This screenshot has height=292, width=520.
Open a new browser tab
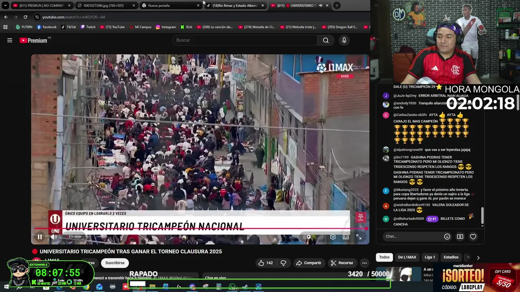pos(337,6)
